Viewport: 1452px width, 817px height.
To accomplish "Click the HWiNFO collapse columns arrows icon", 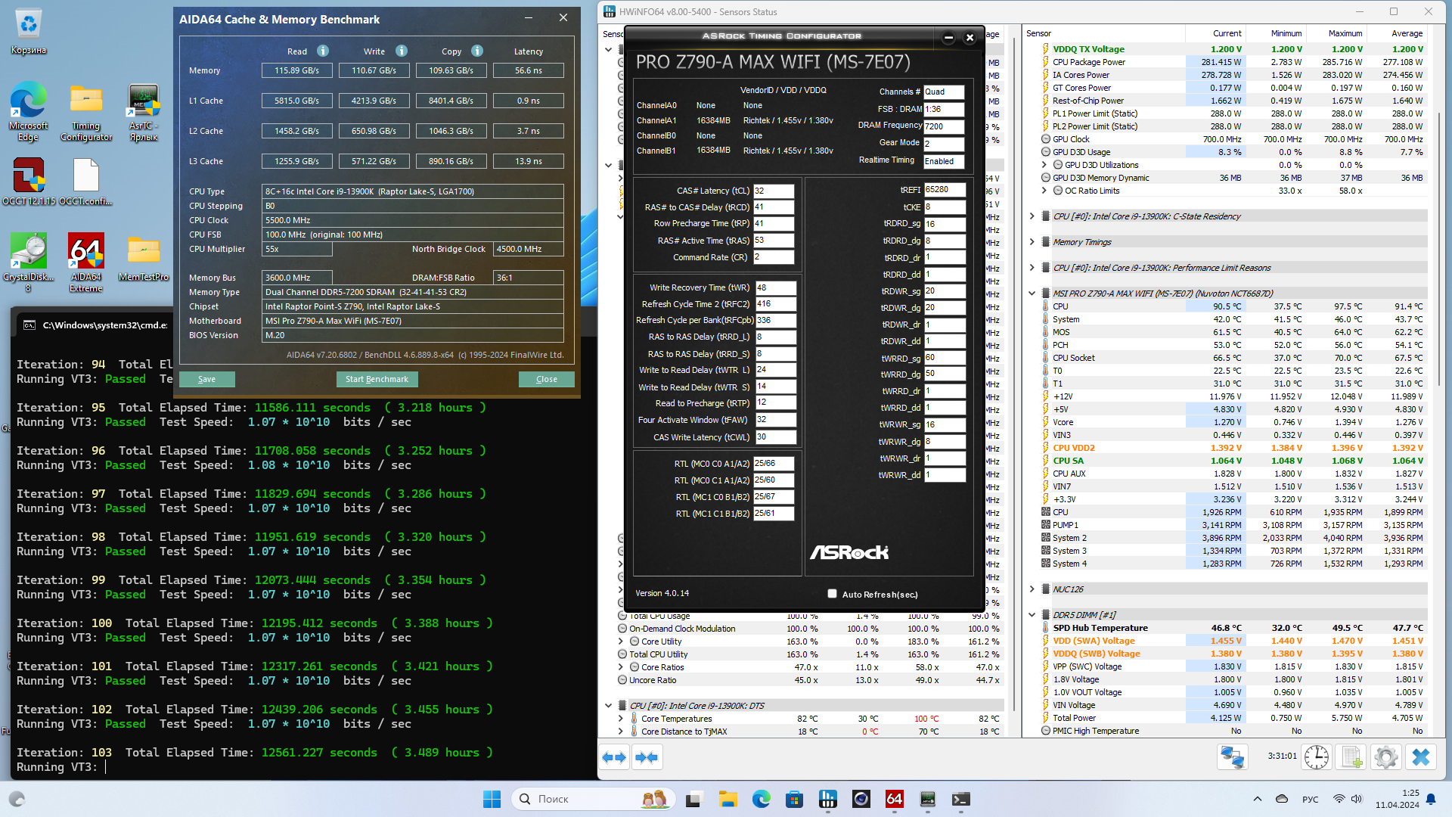I will (647, 757).
